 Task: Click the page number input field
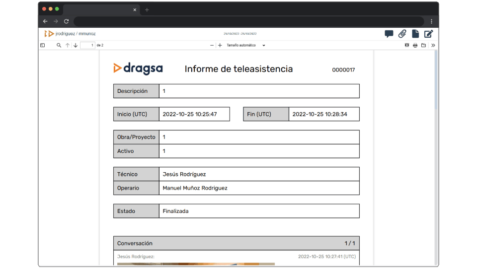87,45
